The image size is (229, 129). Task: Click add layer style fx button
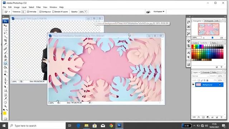[199, 117]
